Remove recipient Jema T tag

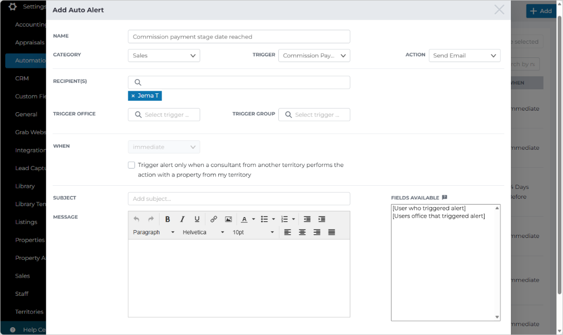click(133, 95)
